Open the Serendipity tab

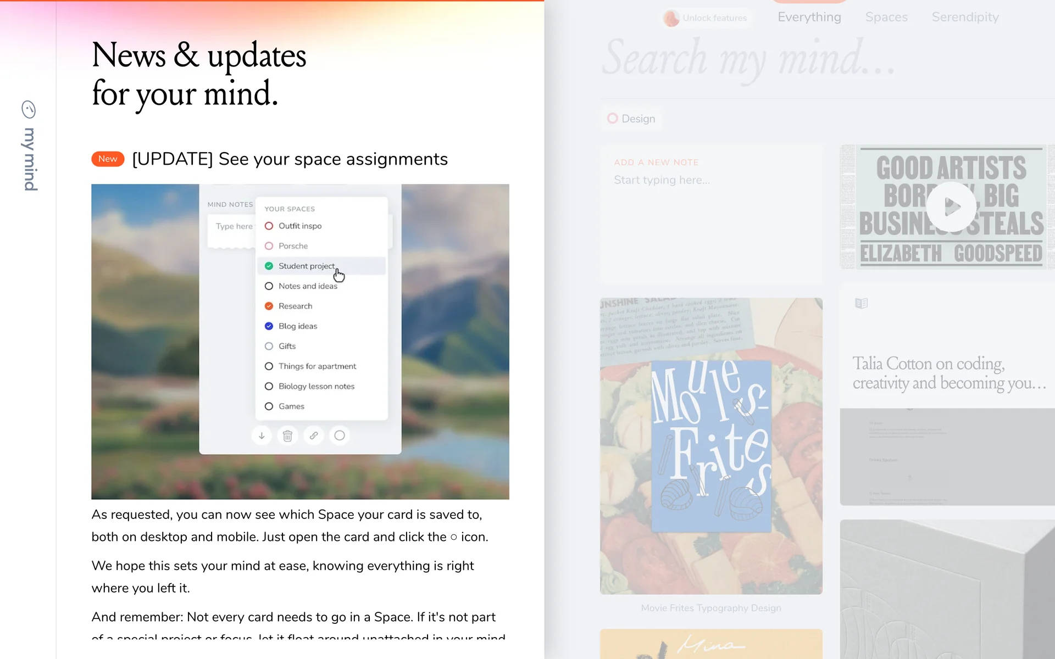coord(965,17)
